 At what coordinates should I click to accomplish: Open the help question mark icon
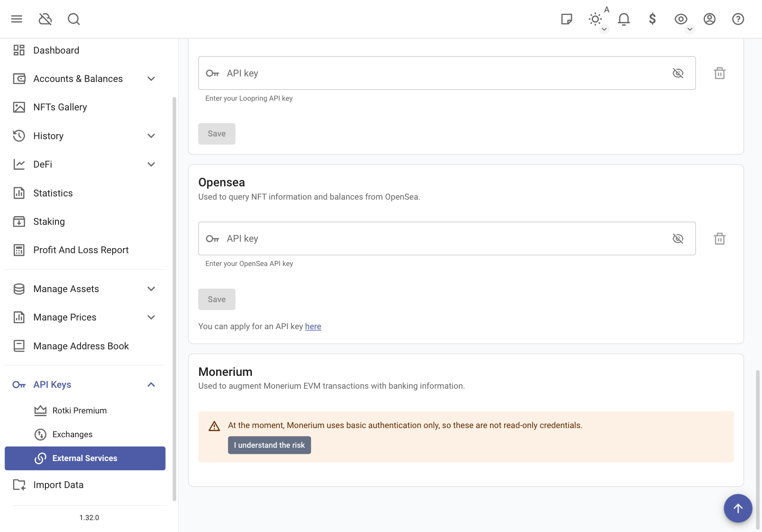pos(738,19)
